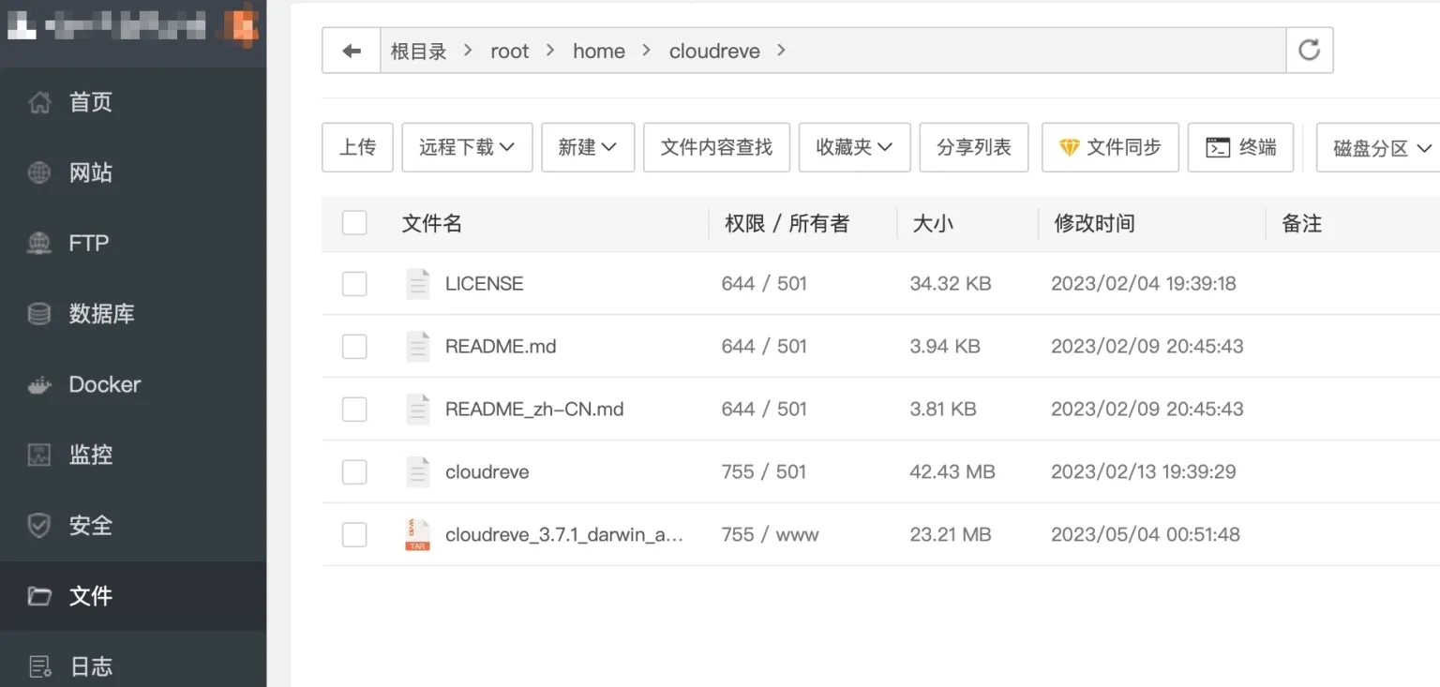This screenshot has width=1440, height=687.
Task: Go to 根目录 in breadcrumb
Action: (418, 51)
